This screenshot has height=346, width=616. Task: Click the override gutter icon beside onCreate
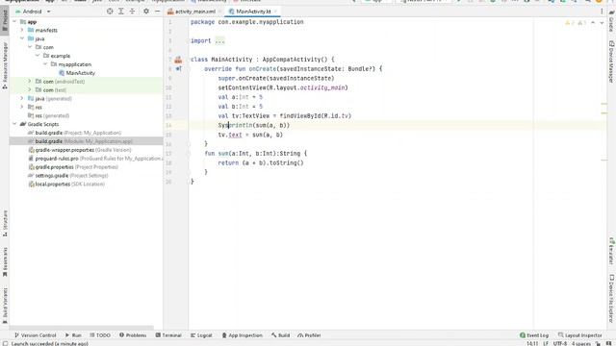(179, 68)
